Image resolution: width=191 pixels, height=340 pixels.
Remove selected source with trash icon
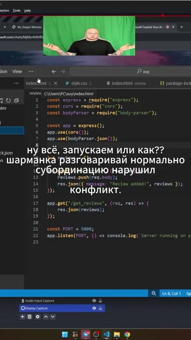pos(30,317)
